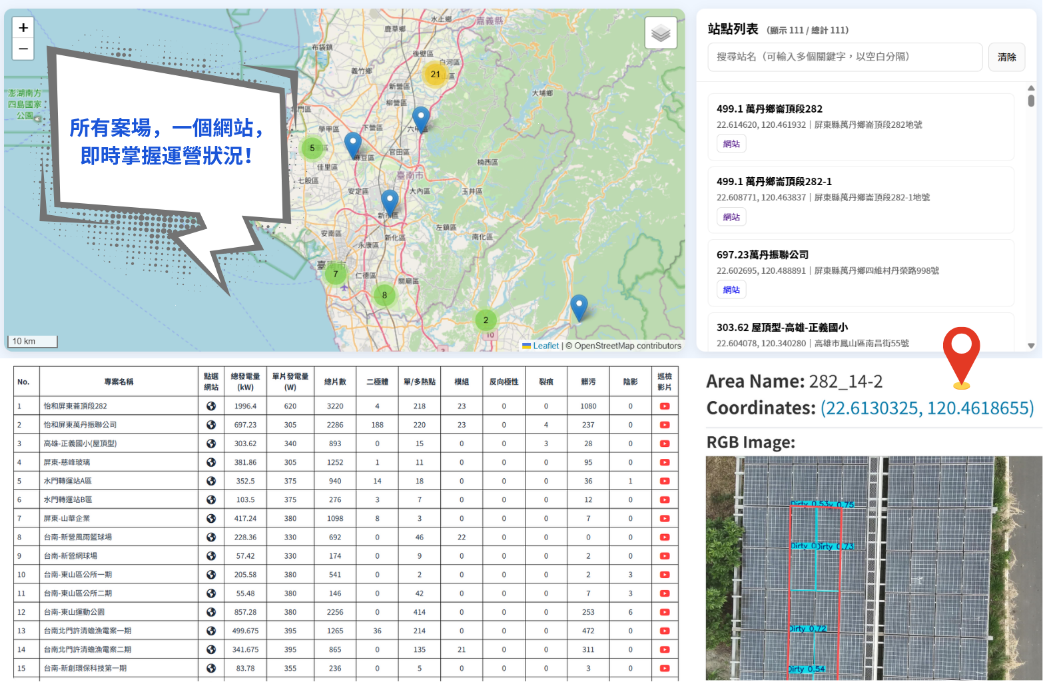Open YouTube video icon for 屏東-慈峰玻璃 row
This screenshot has width=1043, height=682.
tap(664, 462)
